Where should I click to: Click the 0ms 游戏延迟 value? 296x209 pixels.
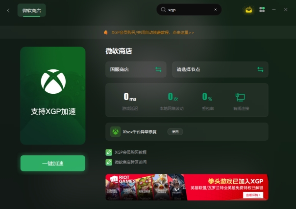(x=130, y=97)
